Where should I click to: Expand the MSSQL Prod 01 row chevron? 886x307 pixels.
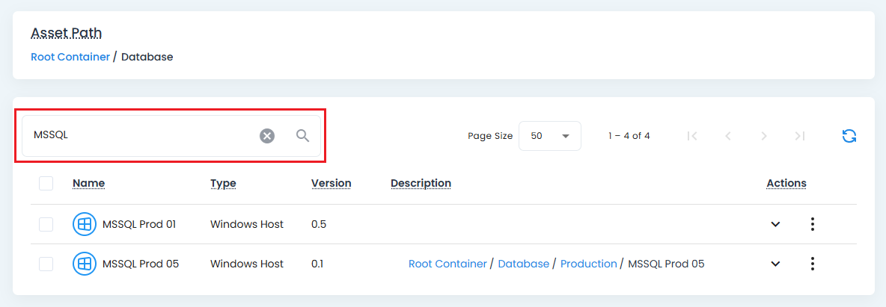(x=775, y=224)
